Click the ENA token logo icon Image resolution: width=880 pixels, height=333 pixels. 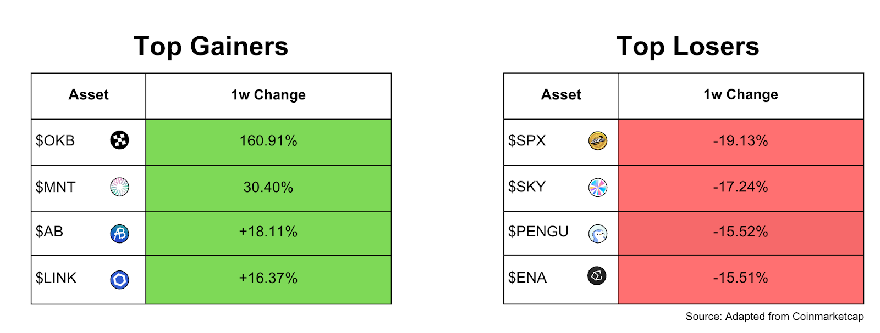[x=597, y=275]
